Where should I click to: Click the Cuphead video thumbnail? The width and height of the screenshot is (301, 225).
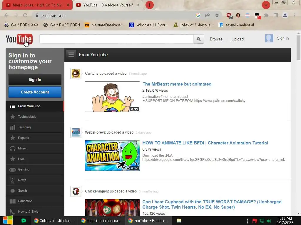(x=112, y=208)
